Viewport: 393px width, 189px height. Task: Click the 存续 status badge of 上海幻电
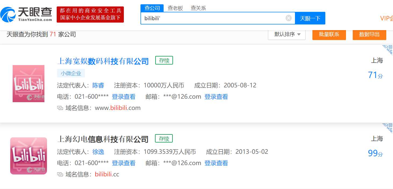click(164, 139)
